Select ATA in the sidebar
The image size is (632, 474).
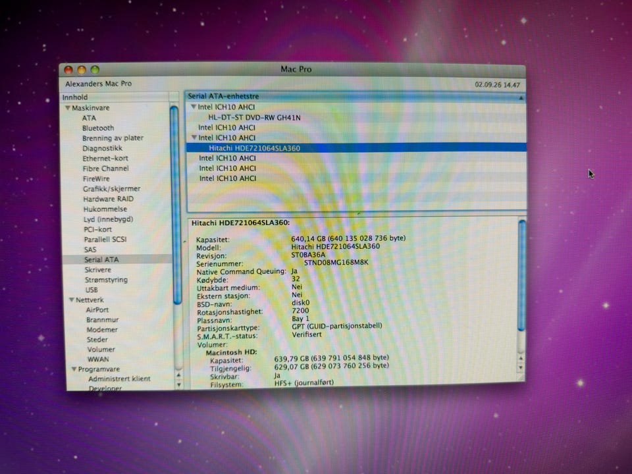tap(89, 118)
